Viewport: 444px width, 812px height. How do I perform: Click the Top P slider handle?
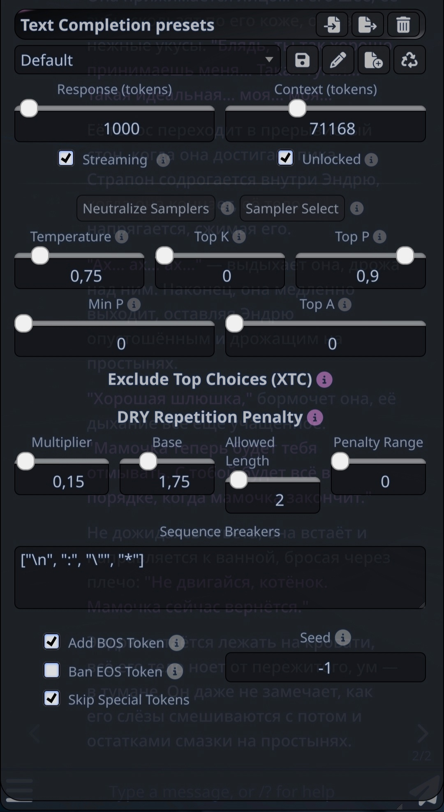tap(405, 256)
